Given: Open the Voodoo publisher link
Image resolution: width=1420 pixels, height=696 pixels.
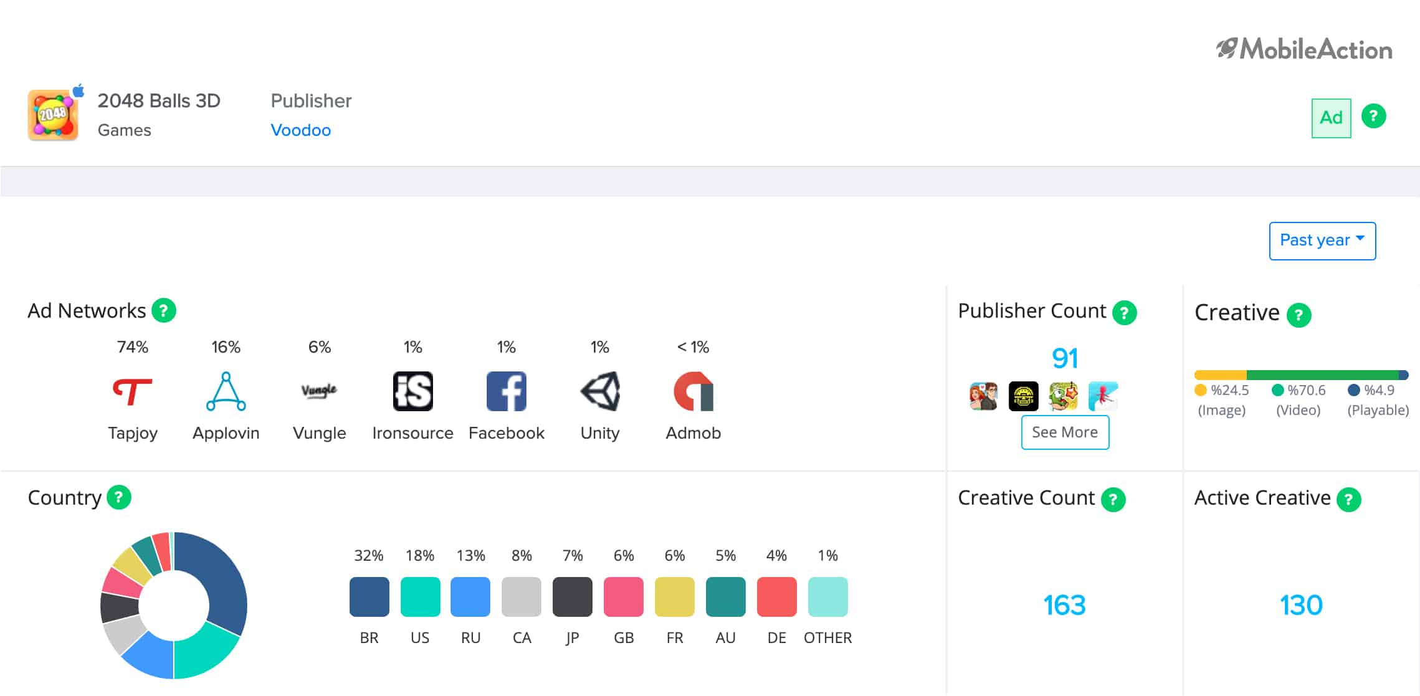Looking at the screenshot, I should [300, 130].
